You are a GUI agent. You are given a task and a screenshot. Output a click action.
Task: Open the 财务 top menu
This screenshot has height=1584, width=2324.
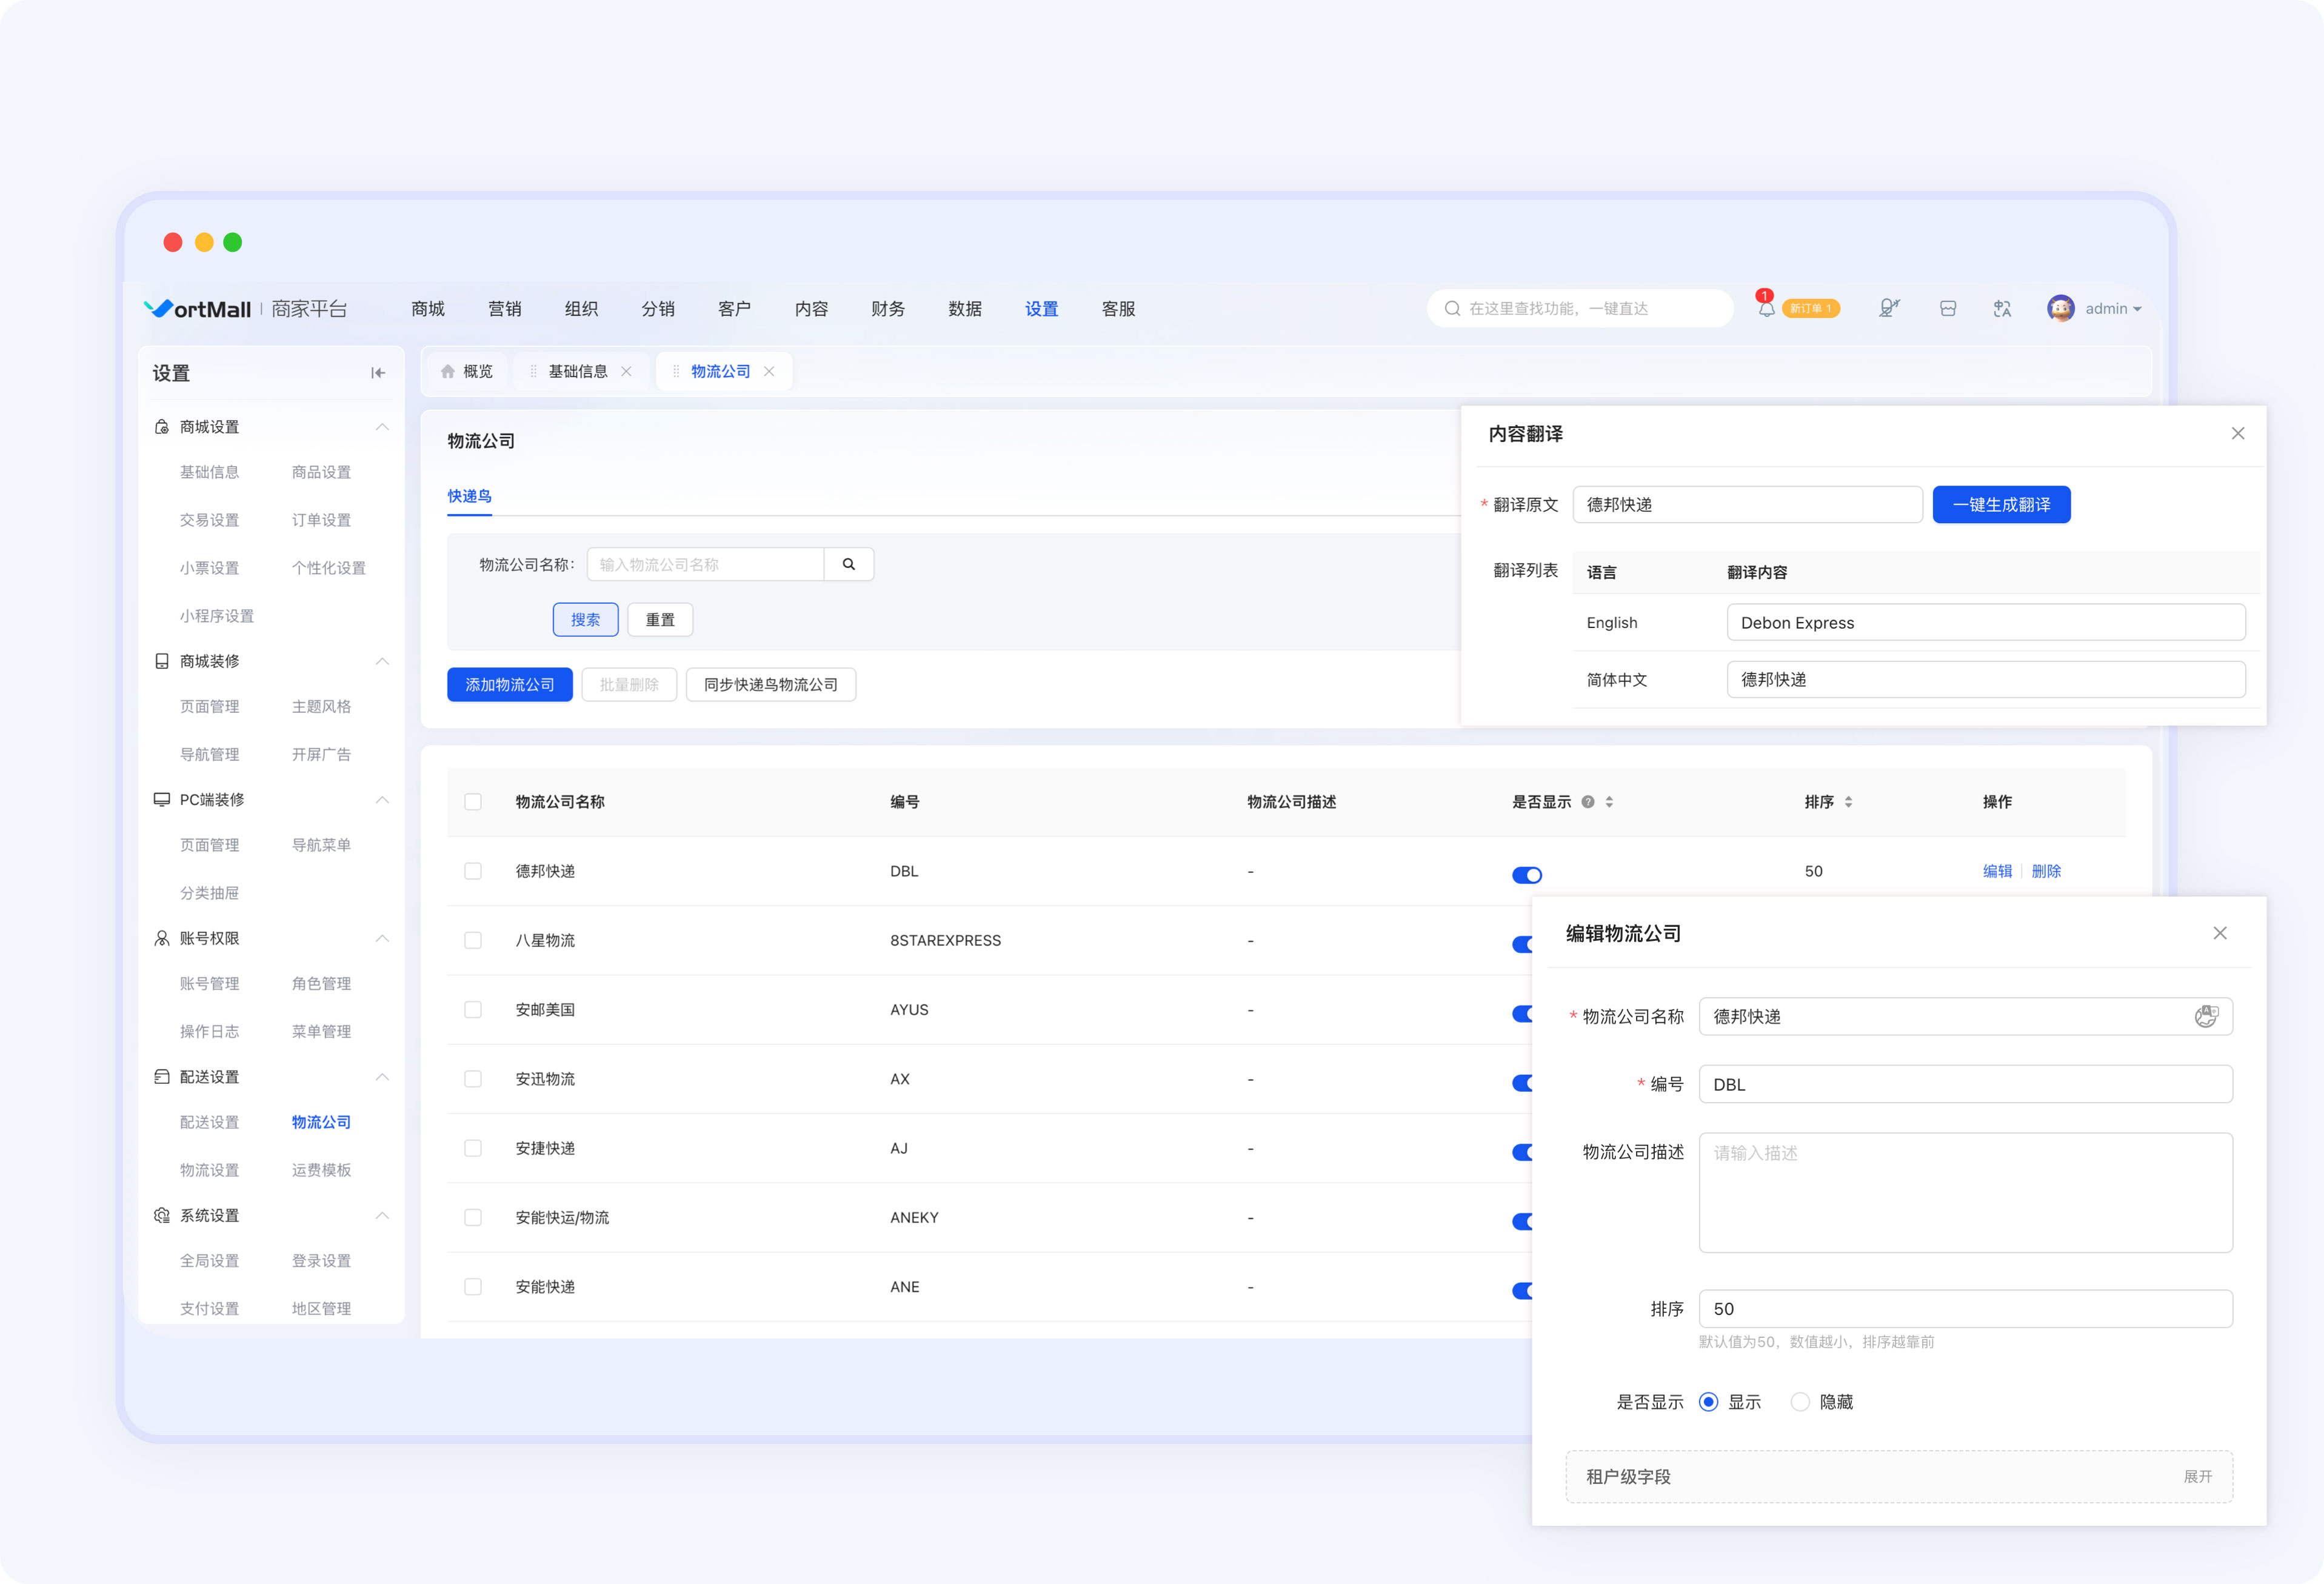pyautogui.click(x=888, y=309)
